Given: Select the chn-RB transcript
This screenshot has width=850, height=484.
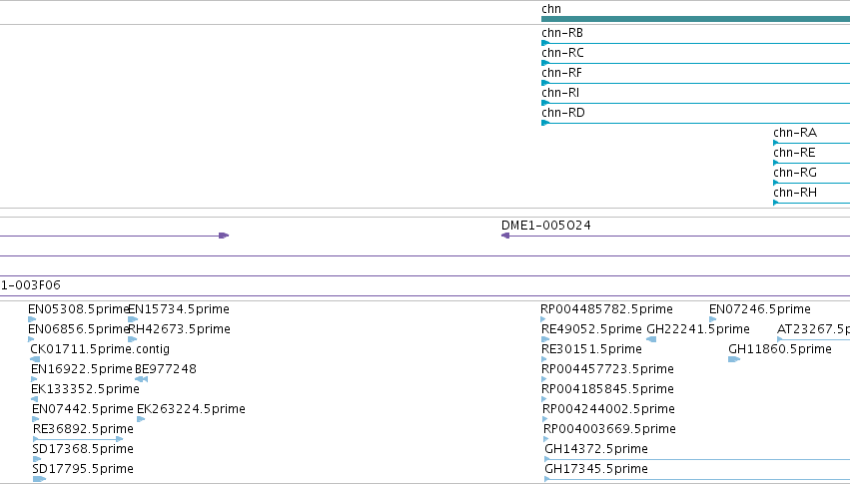Looking at the screenshot, I should pos(562,33).
